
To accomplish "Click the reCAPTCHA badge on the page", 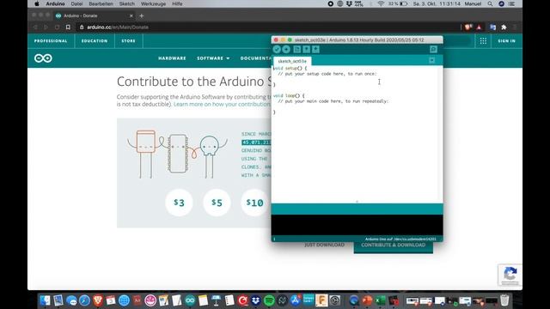I will [510, 275].
